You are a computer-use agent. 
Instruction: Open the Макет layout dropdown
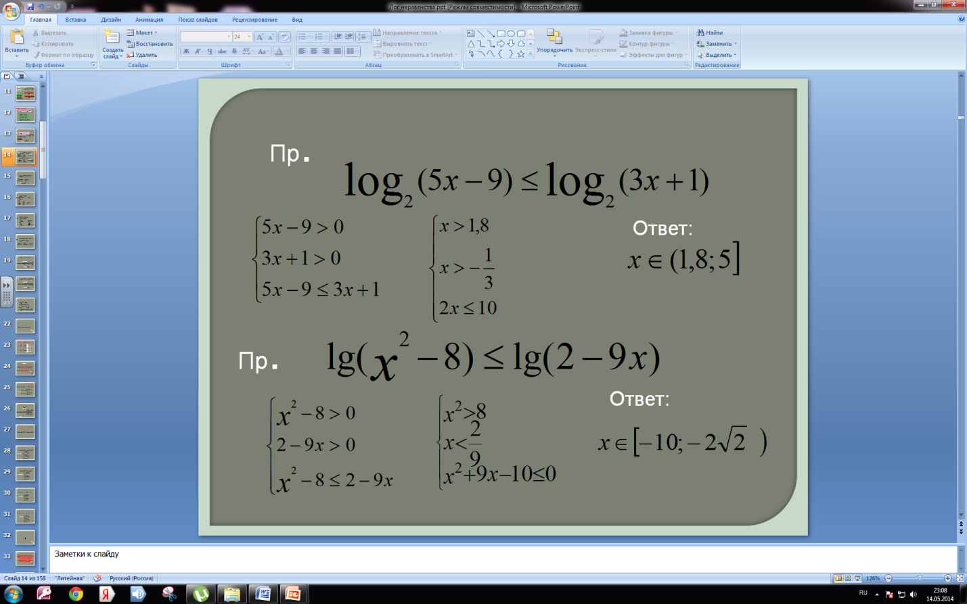pos(142,32)
